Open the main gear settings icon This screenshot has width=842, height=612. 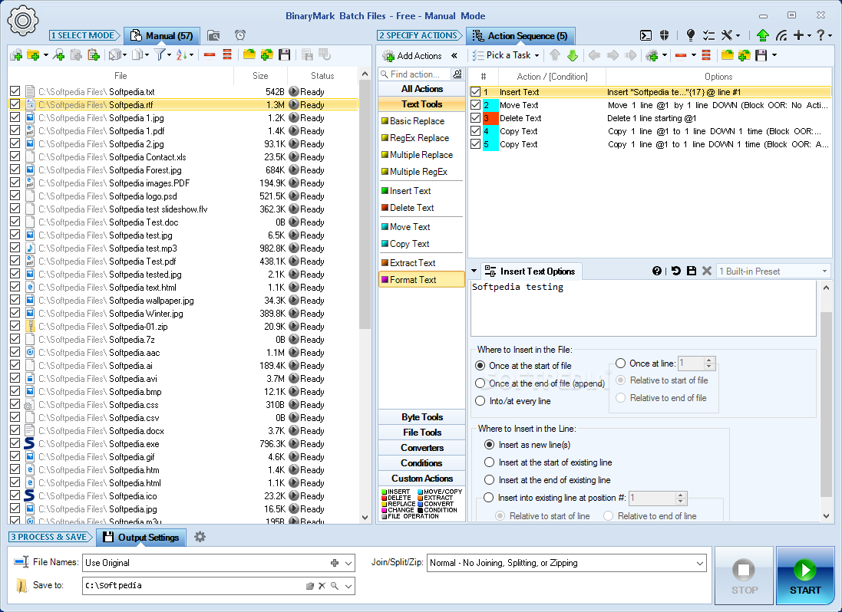pos(22,21)
